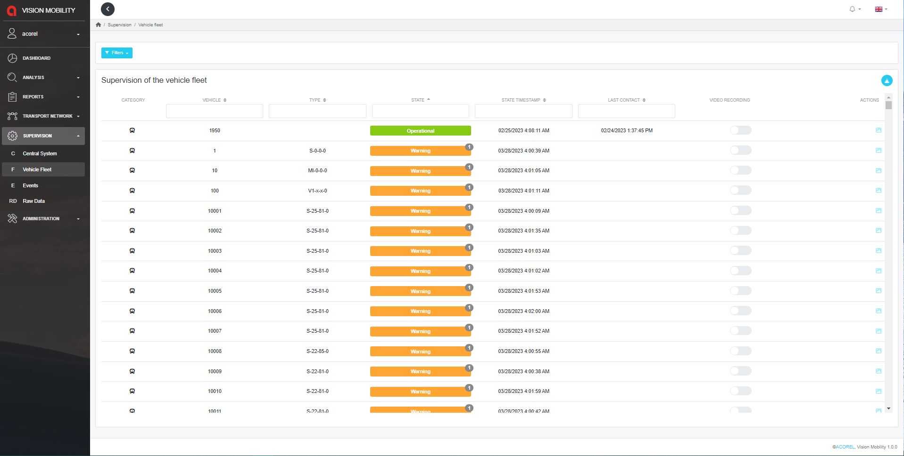Click the sidebar collapse back arrow
The height and width of the screenshot is (456, 904).
point(108,9)
